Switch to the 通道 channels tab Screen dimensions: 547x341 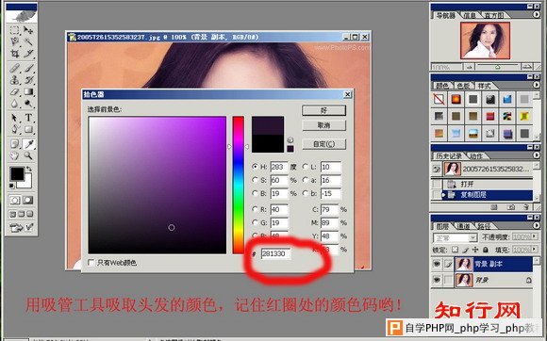click(463, 226)
